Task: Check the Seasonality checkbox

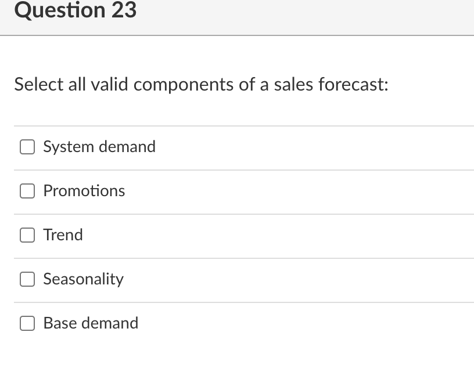Action: [27, 279]
